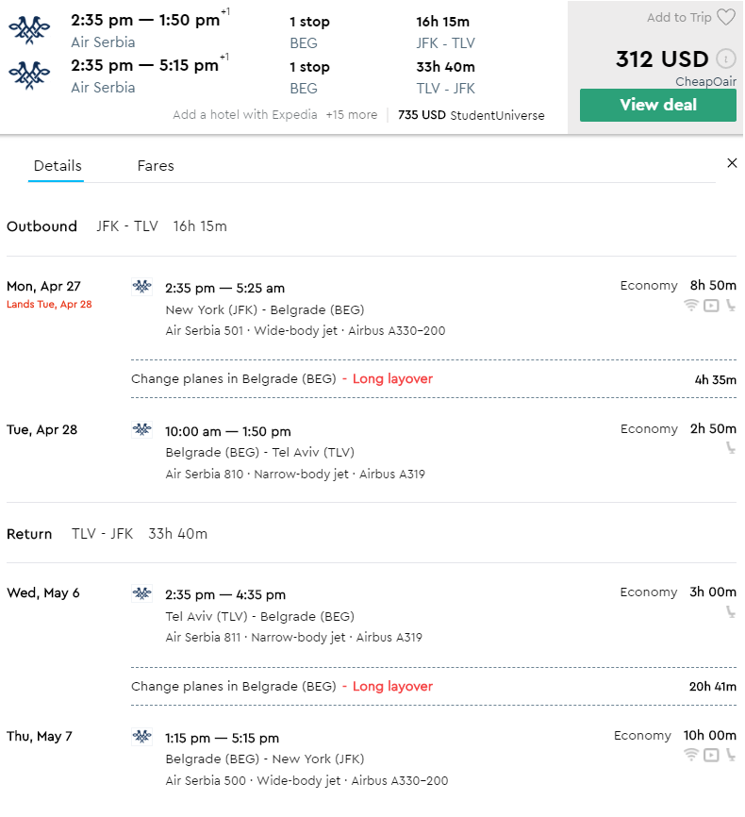Image resolution: width=745 pixels, height=817 pixels.
Task: Click the WiFi icon on Air Serbia 500
Action: pos(691,755)
